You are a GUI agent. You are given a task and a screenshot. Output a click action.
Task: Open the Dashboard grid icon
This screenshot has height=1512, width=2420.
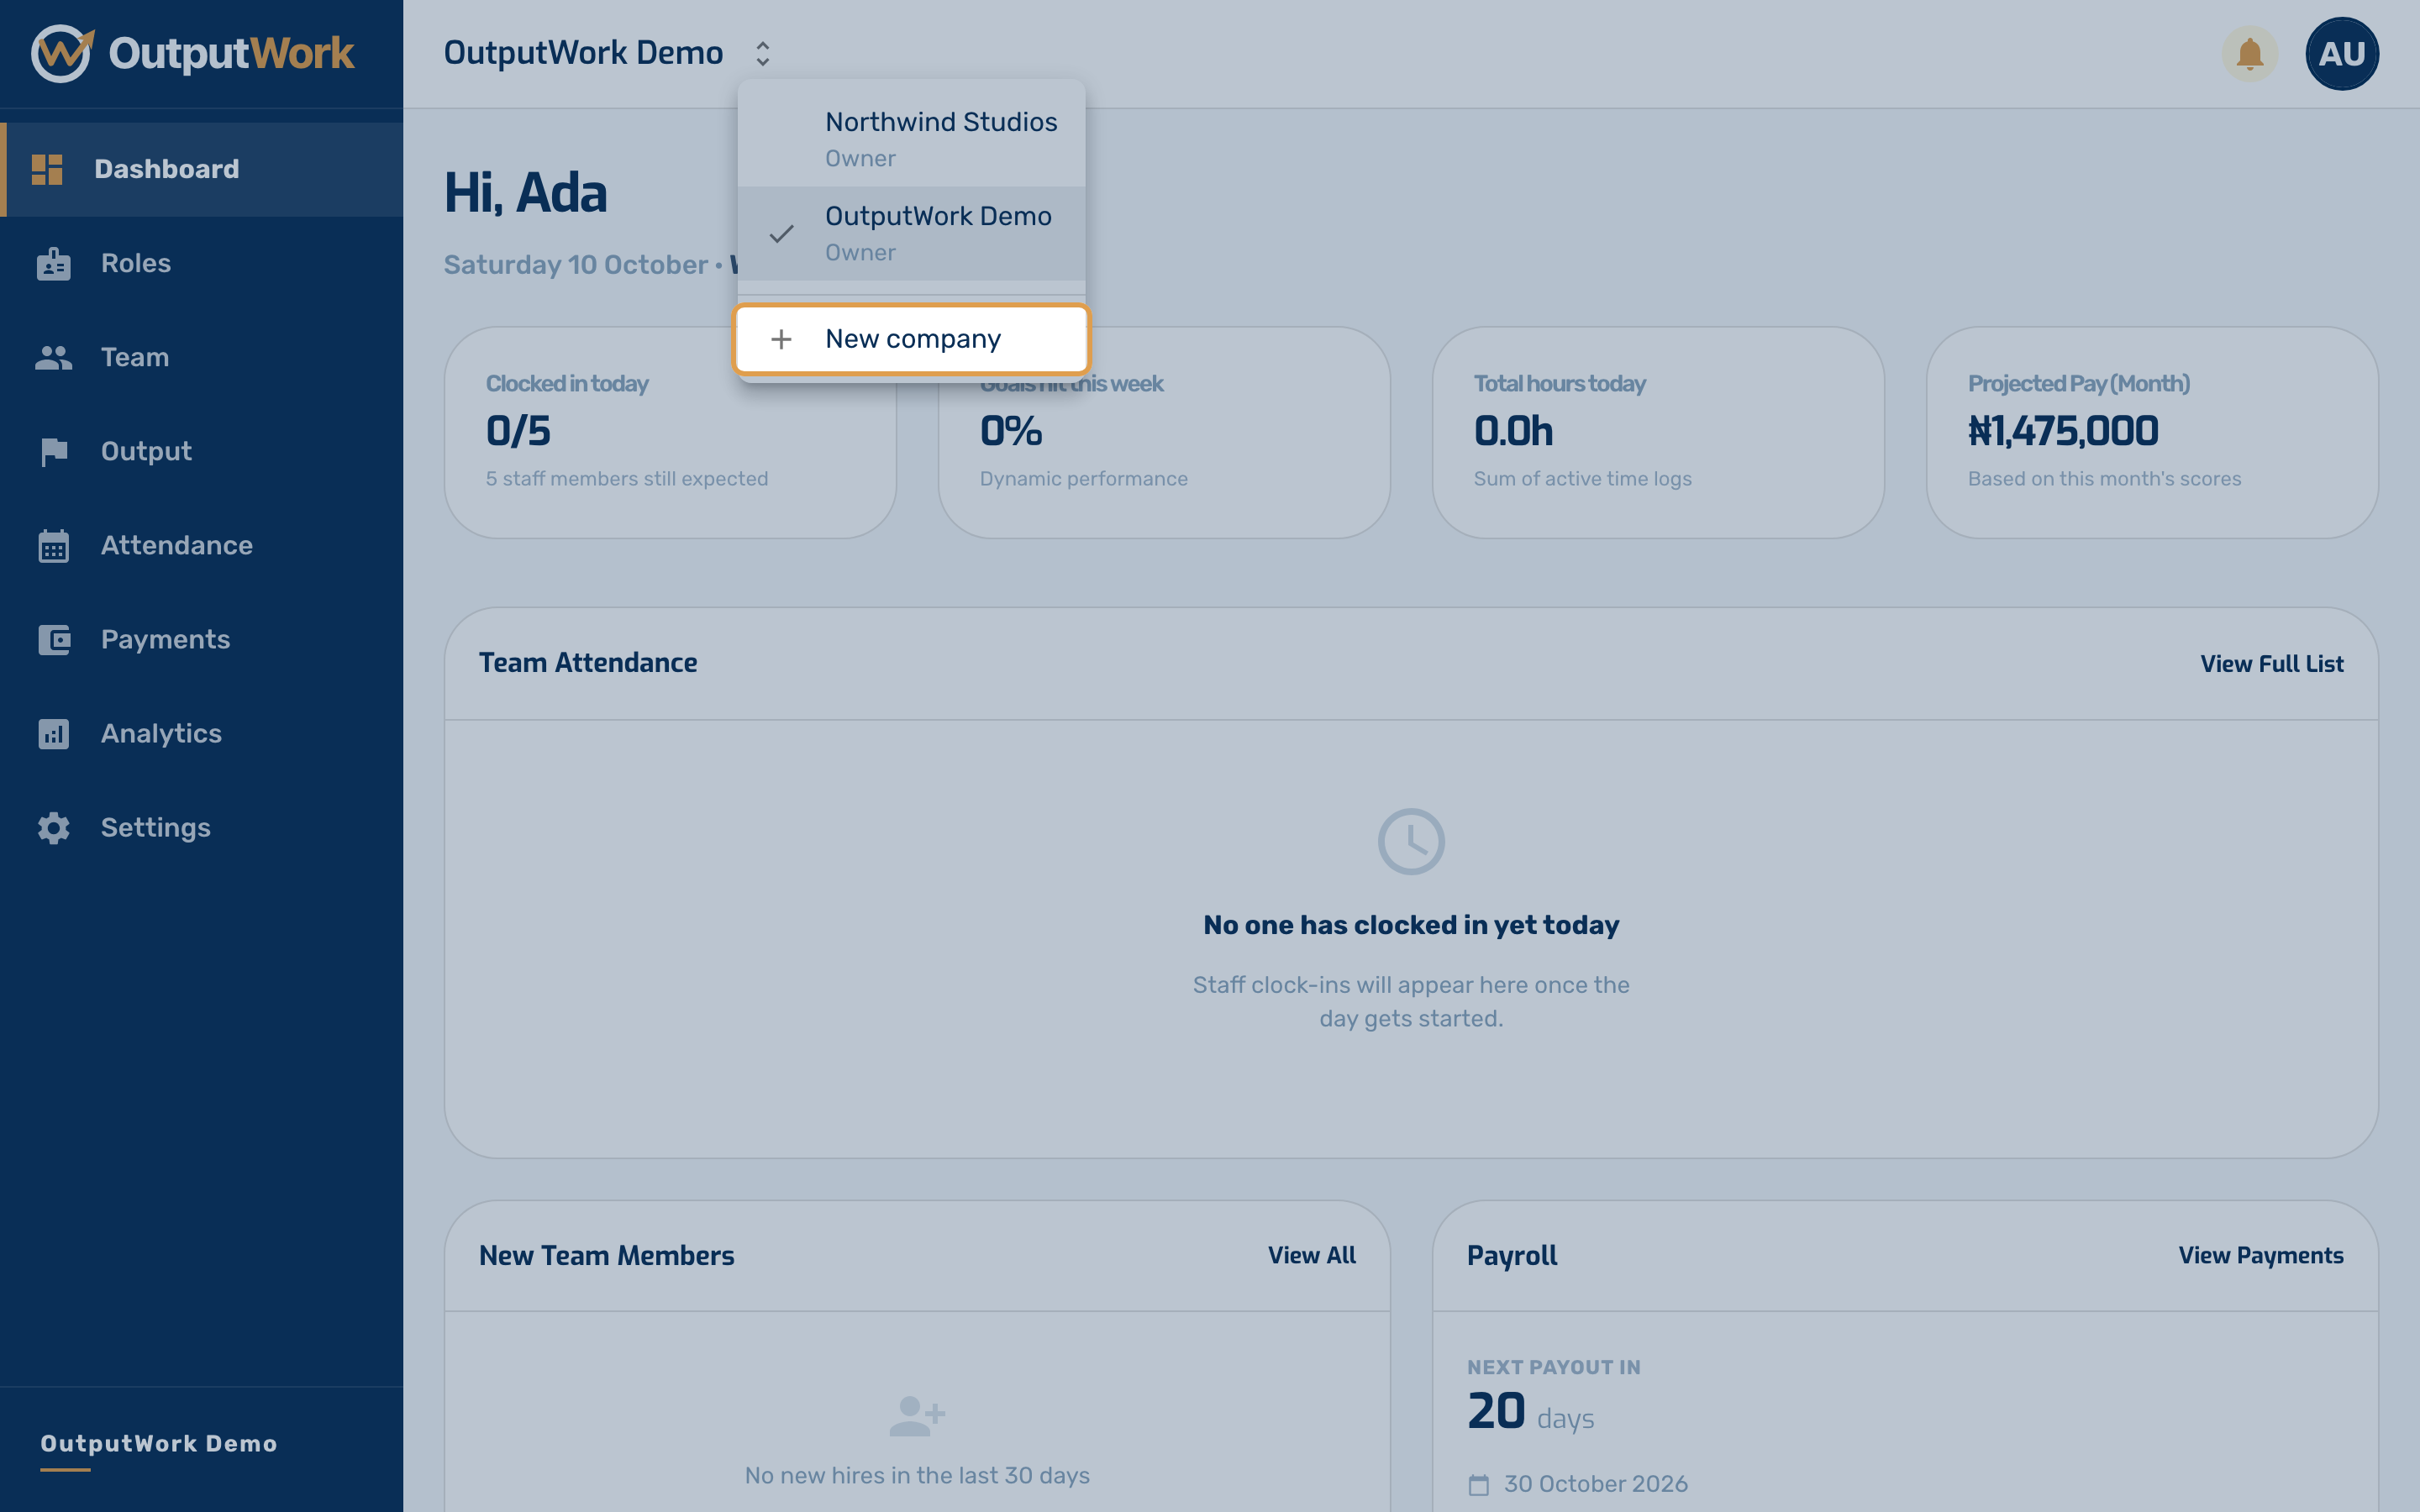(47, 169)
